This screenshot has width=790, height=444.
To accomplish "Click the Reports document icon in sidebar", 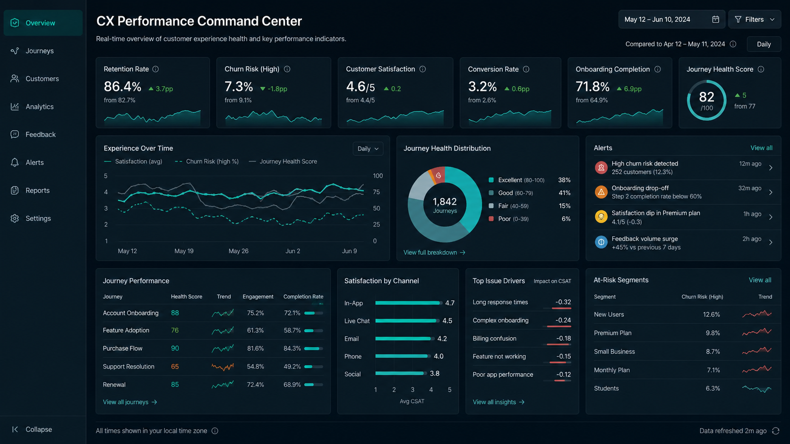I will [15, 190].
